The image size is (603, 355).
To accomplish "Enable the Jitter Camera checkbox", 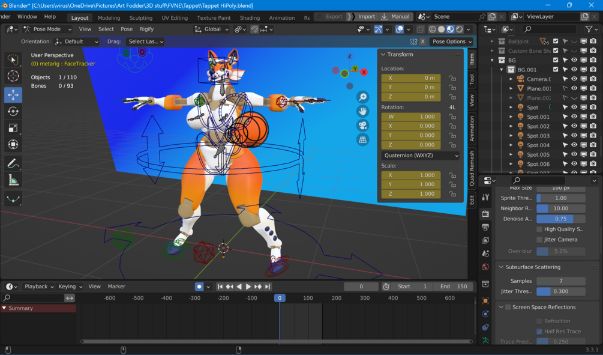I will (539, 240).
